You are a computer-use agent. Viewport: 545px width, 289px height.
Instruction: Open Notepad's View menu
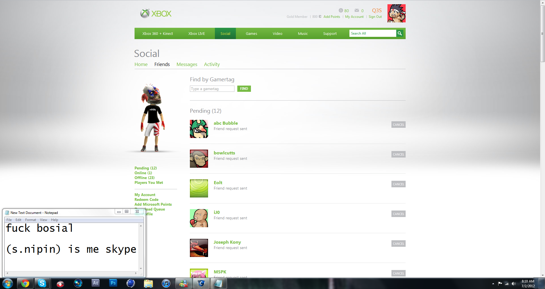pos(43,220)
